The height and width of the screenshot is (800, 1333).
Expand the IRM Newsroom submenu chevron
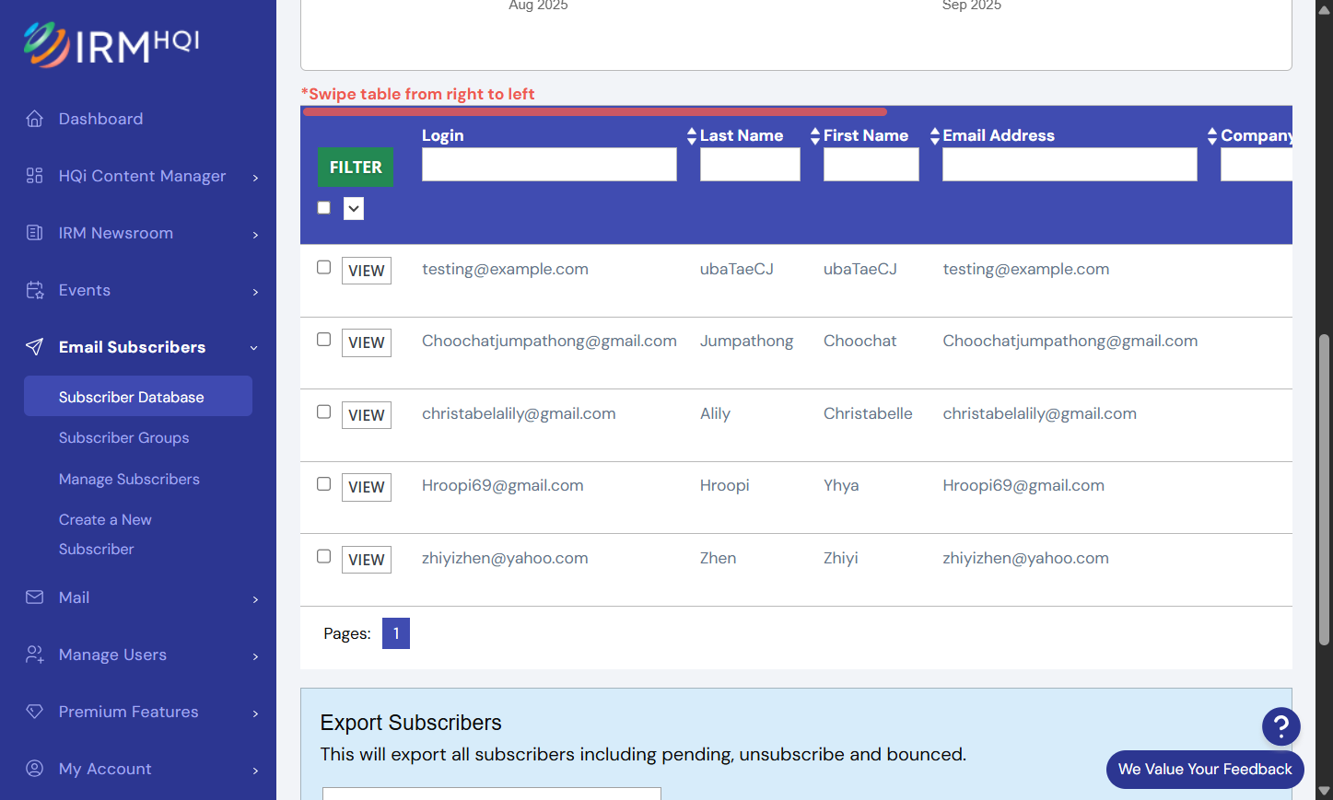255,235
